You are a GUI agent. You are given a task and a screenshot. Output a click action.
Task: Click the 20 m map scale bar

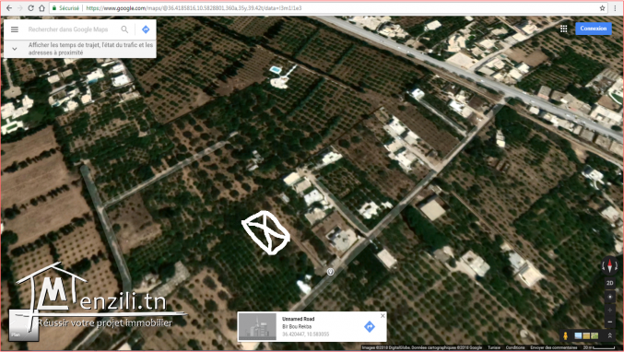point(598,348)
